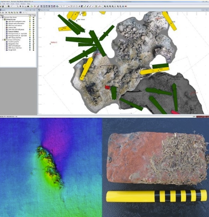Select the 2016 Full Multibeam layer
This screenshot has height=217, width=209.
tap(14, 46)
